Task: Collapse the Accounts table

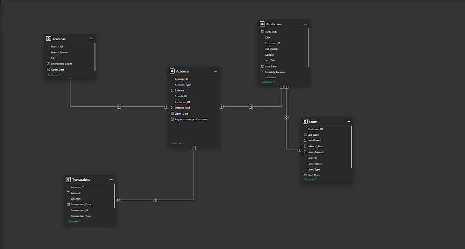Action: (x=178, y=143)
